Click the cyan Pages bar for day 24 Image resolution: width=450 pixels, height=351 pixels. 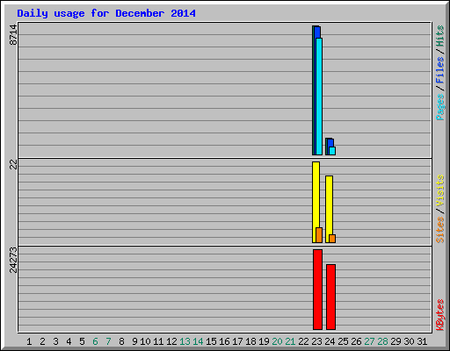point(332,151)
